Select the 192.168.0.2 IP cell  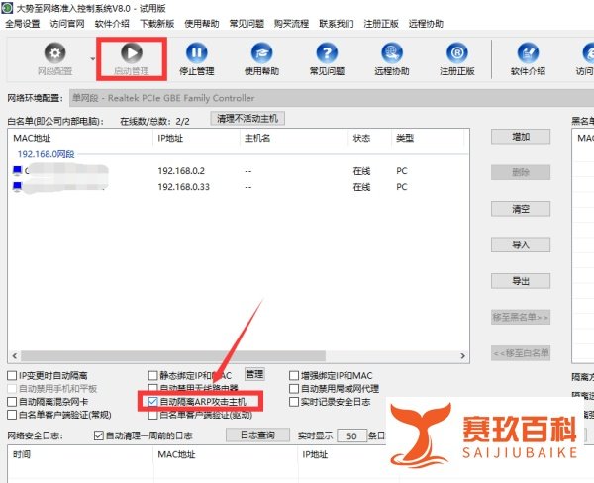pyautogui.click(x=181, y=171)
